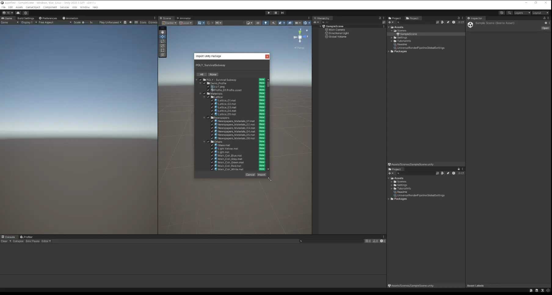Click the scene orientation gizmo cube

coord(300,37)
